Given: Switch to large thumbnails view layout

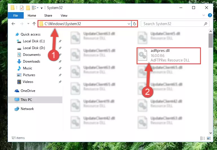Looking at the screenshot, I should coord(209,138).
